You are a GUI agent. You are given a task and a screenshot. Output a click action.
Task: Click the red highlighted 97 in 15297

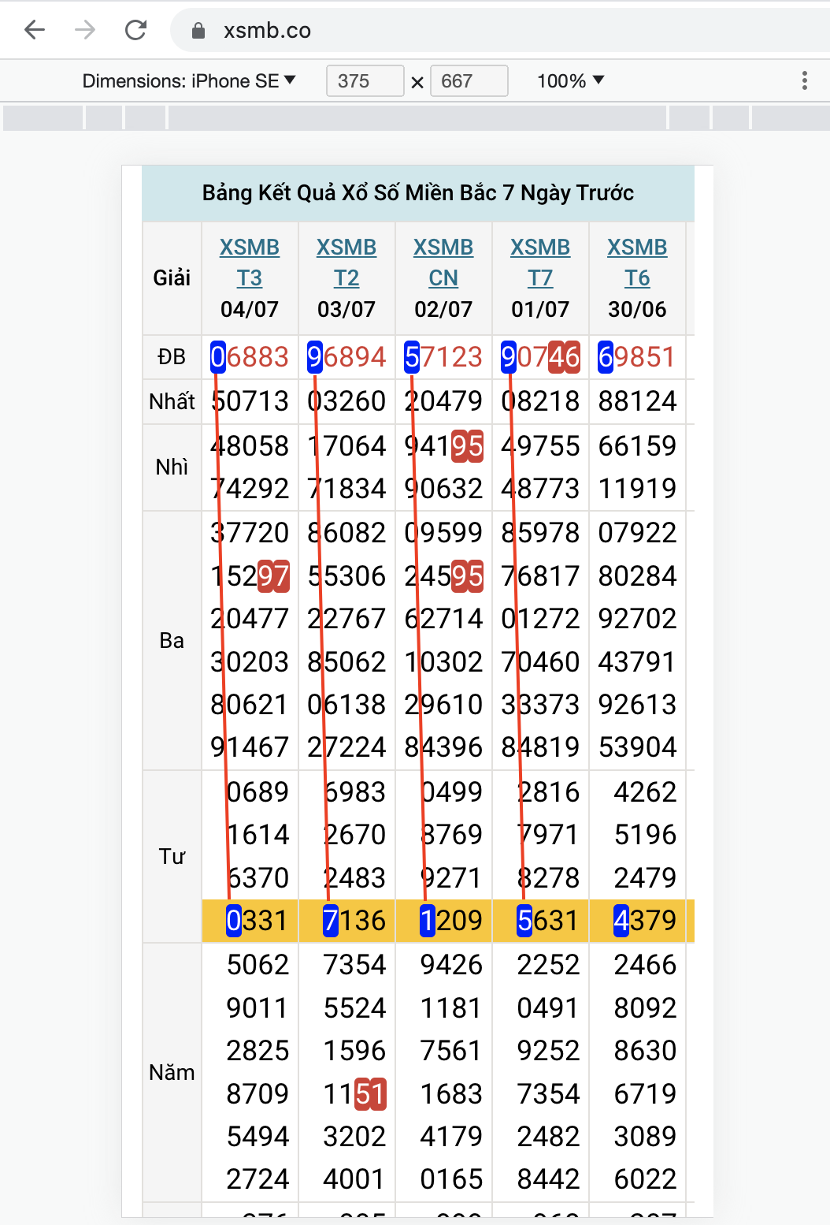[273, 576]
